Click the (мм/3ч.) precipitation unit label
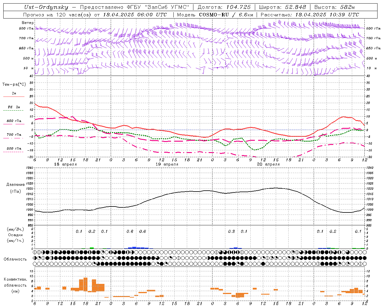The height and width of the screenshot is (306, 382). tap(15, 229)
